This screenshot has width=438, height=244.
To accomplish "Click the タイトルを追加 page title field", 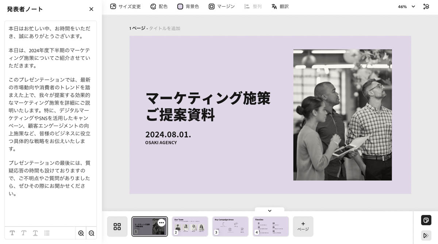I will pyautogui.click(x=165, y=28).
